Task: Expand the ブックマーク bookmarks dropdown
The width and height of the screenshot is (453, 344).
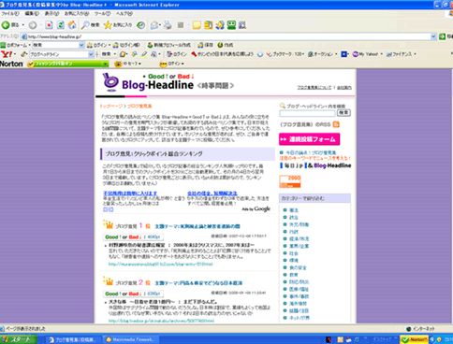Action: click(x=303, y=54)
